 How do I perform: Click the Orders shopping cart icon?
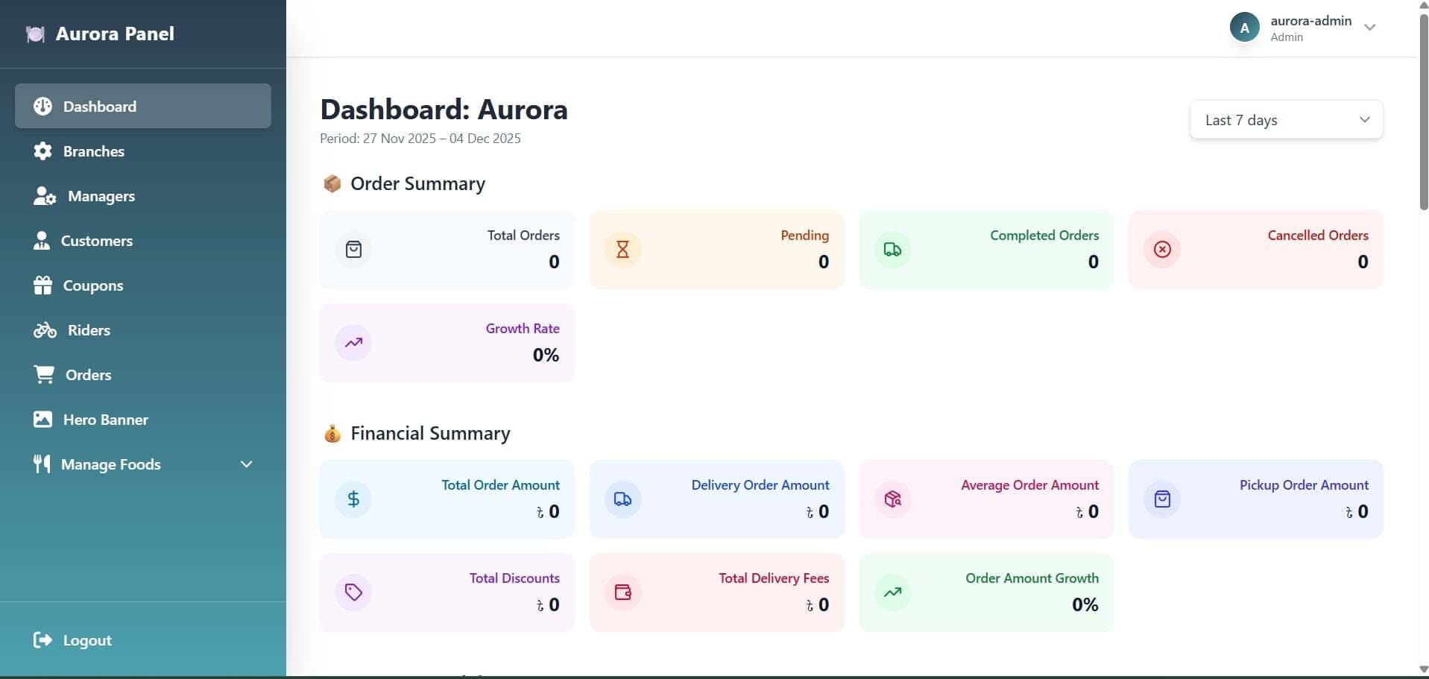pyautogui.click(x=44, y=375)
